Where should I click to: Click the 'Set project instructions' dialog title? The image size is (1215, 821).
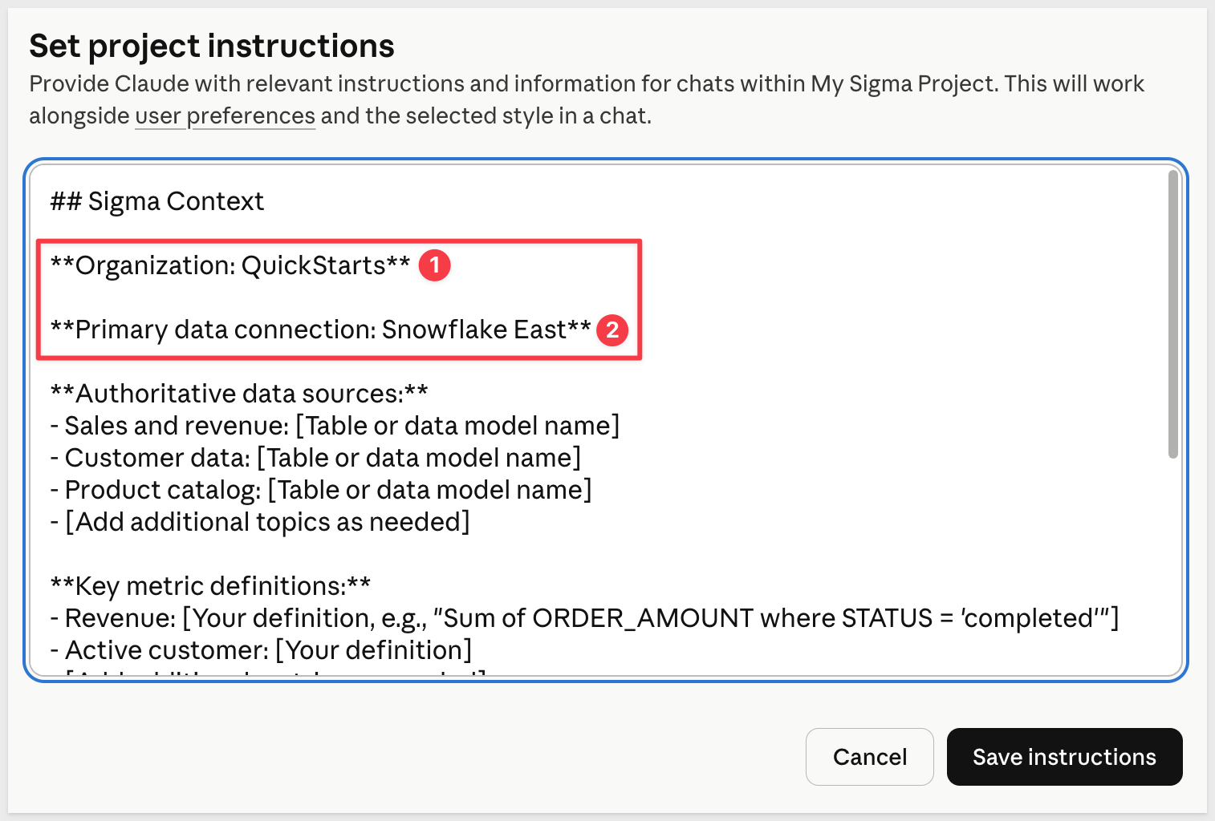(x=212, y=47)
